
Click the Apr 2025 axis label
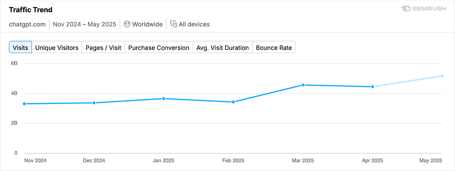pos(373,160)
